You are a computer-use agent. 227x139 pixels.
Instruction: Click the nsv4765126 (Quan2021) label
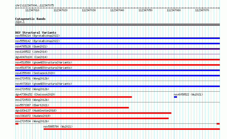coord(31,46)
